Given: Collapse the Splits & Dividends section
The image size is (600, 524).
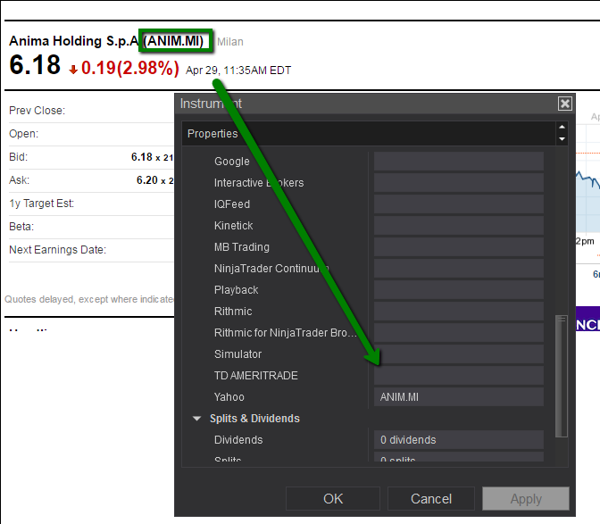Looking at the screenshot, I should (x=196, y=419).
